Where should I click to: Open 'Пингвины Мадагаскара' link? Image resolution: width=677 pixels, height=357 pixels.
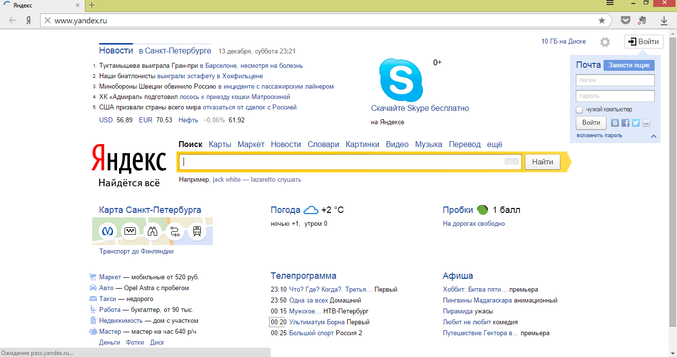477,301
